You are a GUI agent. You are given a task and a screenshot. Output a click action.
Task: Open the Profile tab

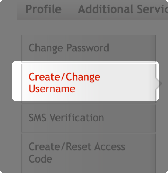click(43, 9)
